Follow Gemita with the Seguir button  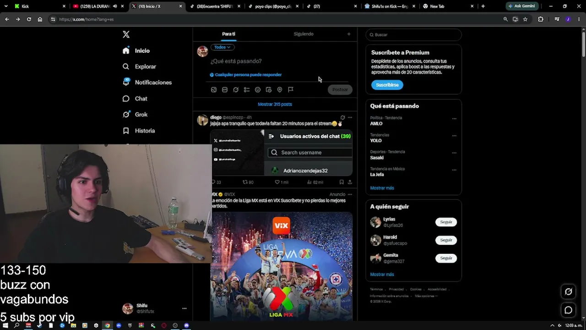pos(446,258)
